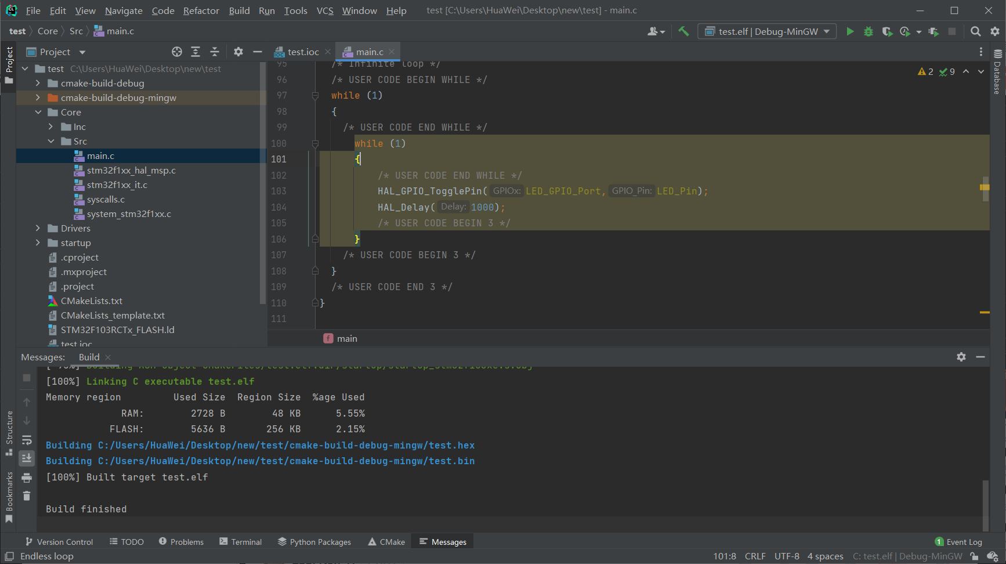Print the build output via printer icon
The width and height of the screenshot is (1006, 564).
[x=27, y=478]
